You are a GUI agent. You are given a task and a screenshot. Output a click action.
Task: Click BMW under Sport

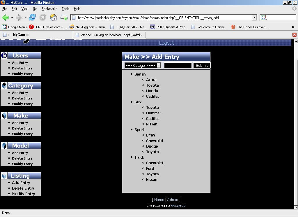pos(150,135)
